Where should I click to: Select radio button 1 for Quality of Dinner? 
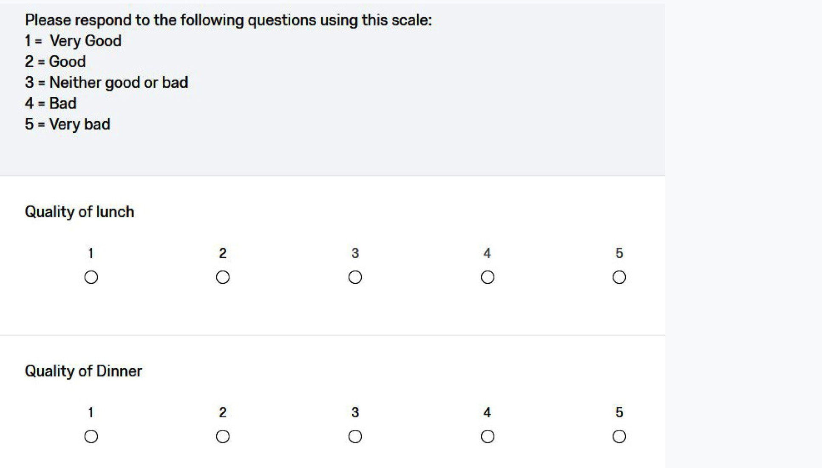[91, 436]
